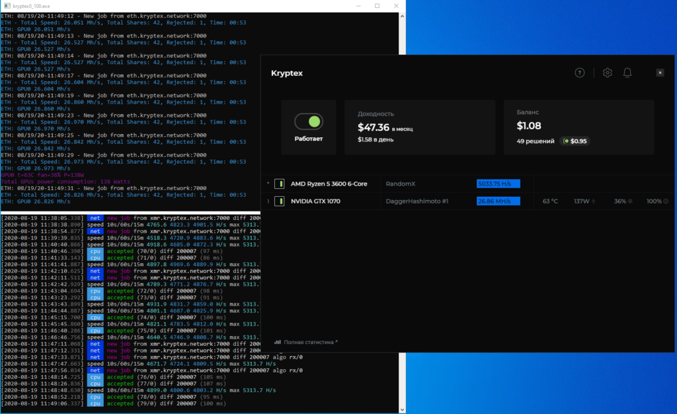The height and width of the screenshot is (414, 677).
Task: Click the 26.86 MH/s hashrate bar
Action: [498, 201]
